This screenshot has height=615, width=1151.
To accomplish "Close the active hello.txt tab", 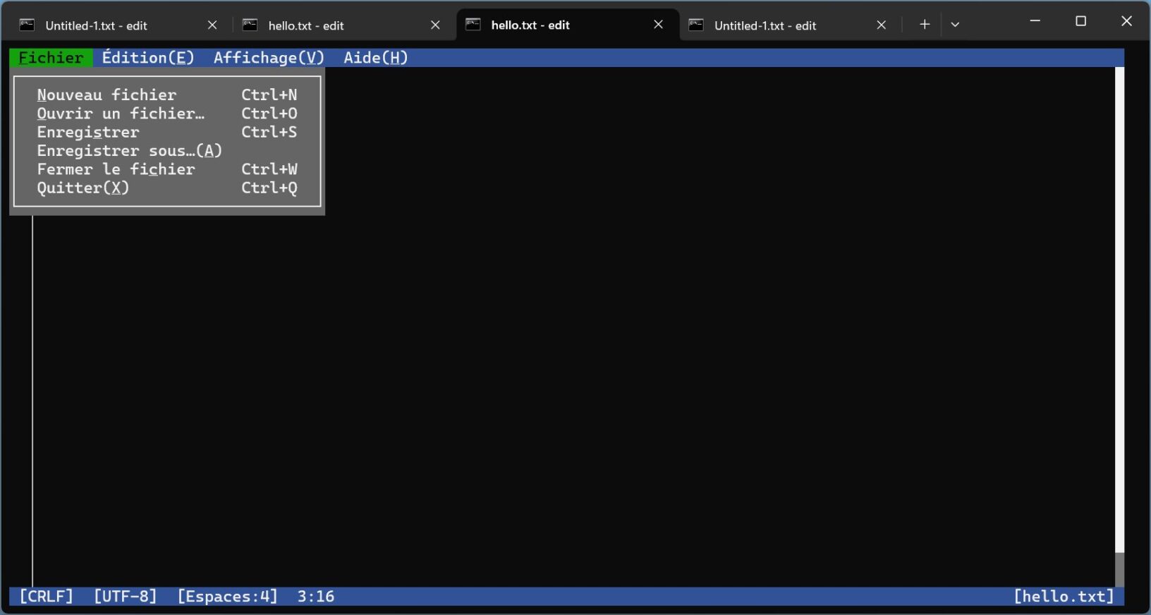I will (x=658, y=25).
